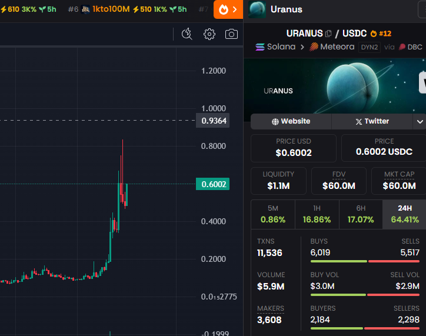Copy the URANUS token address
The image size is (426, 336).
pyautogui.click(x=328, y=34)
